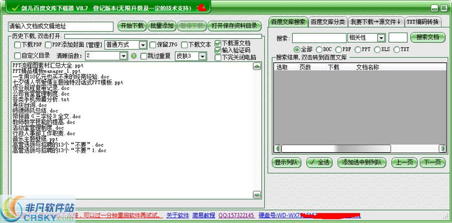452x223 pixels.
Task: Click the list scroll-down arrow icon
Action: coord(257,194)
